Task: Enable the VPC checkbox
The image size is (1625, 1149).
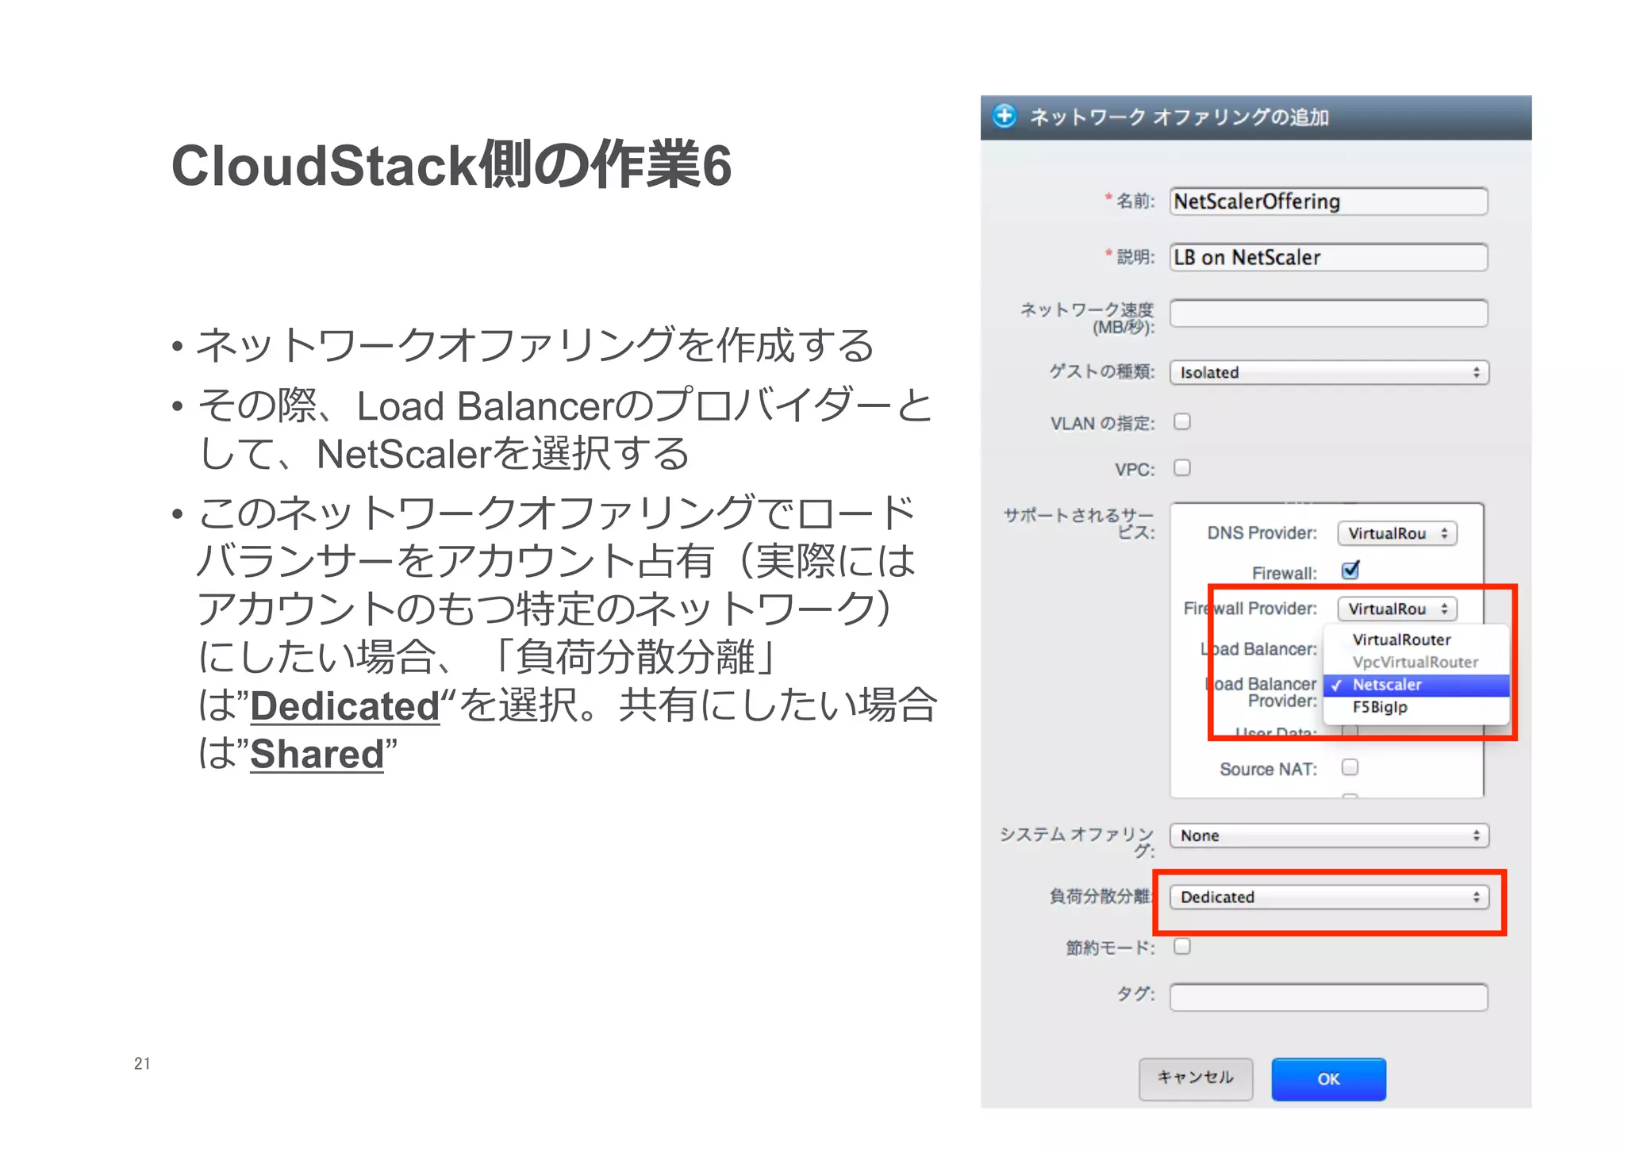Action: (x=1182, y=467)
